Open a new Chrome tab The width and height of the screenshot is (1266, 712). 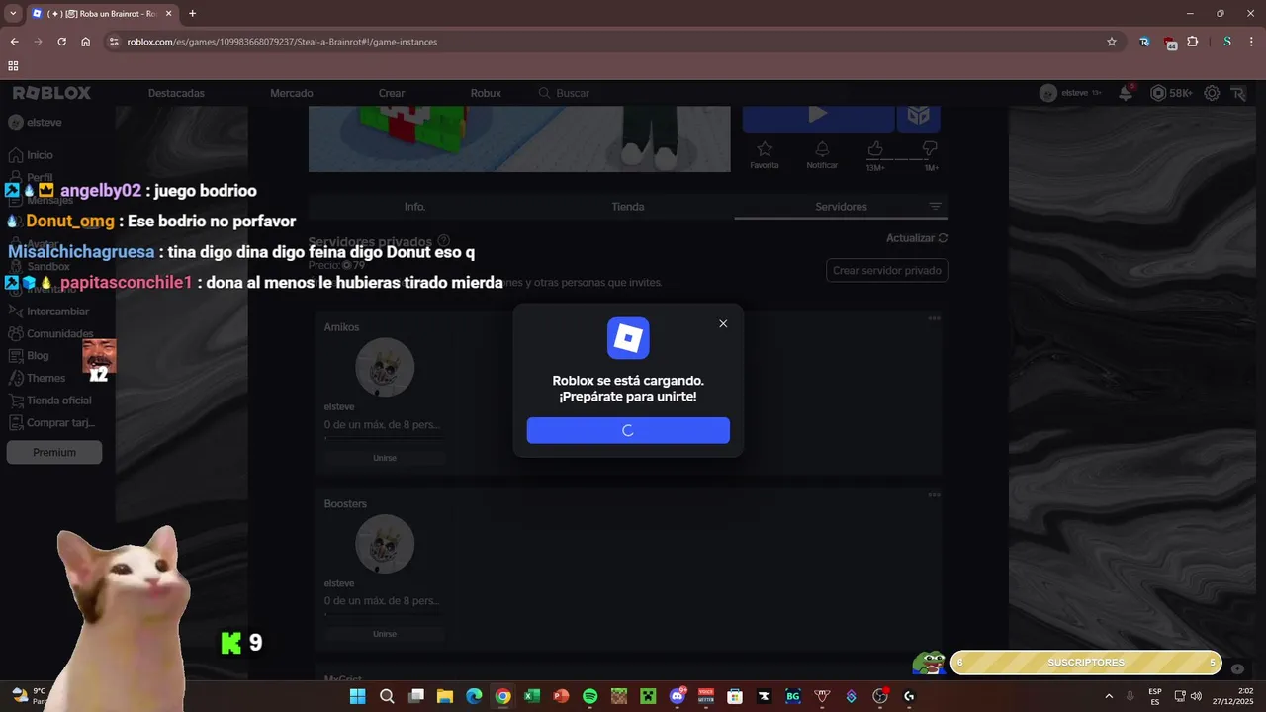coord(192,13)
